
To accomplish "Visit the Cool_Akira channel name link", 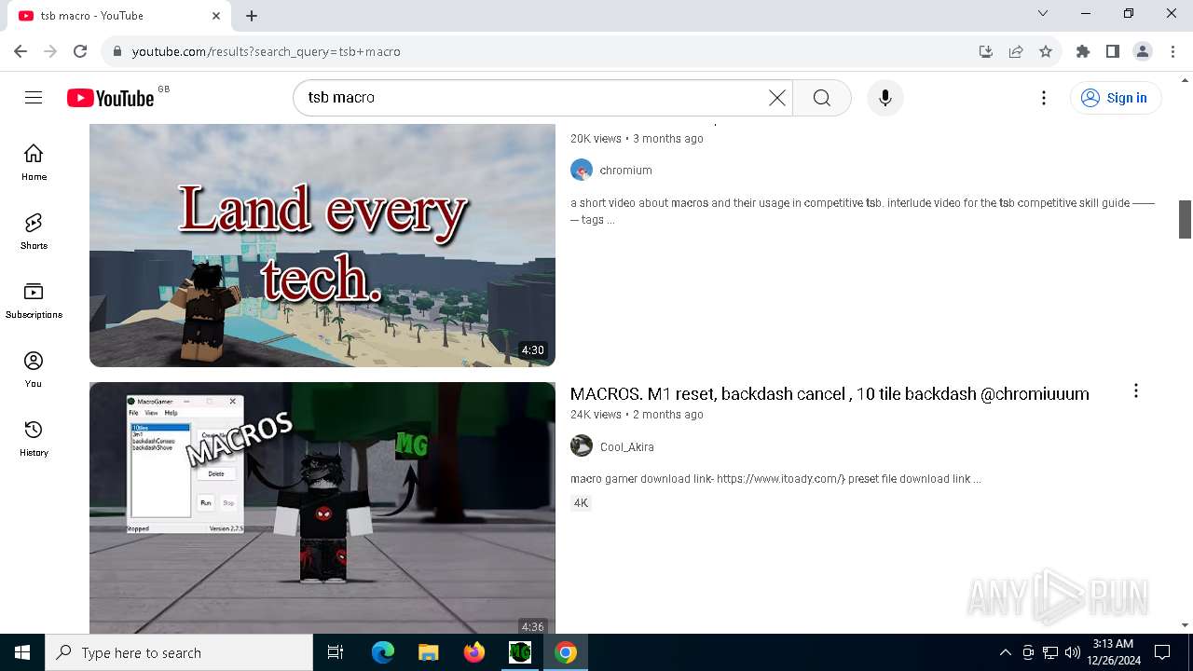I will (x=627, y=447).
